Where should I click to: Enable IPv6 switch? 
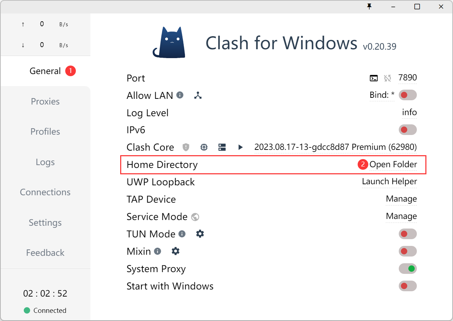408,130
